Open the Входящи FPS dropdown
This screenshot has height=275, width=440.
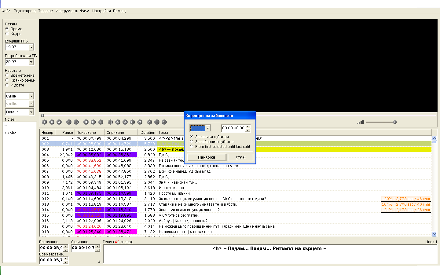tap(31, 47)
